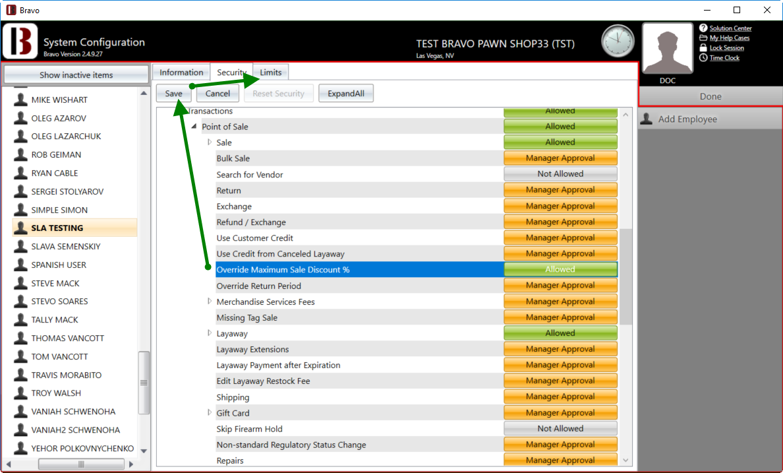Click the person icon beside MIKE WISHART

[x=20, y=100]
